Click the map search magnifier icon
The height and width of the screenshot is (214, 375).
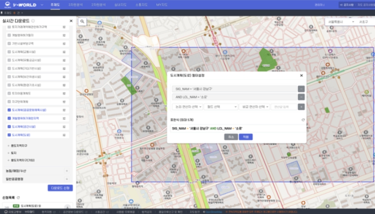(x=82, y=22)
